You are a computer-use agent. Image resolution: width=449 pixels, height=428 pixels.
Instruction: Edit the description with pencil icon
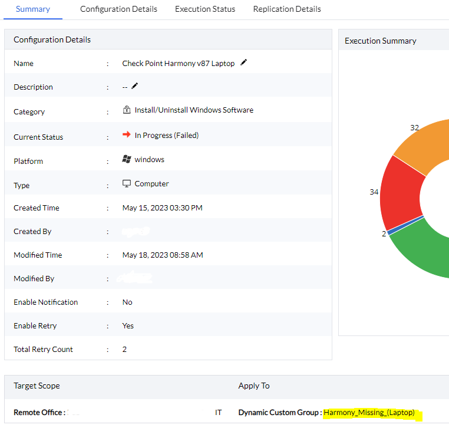tap(134, 86)
